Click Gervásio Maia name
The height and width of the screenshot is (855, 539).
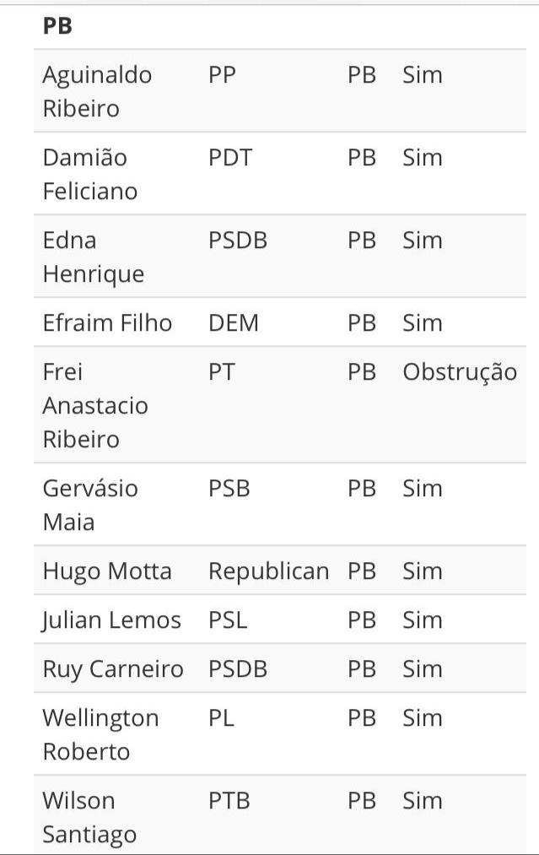[x=90, y=505]
